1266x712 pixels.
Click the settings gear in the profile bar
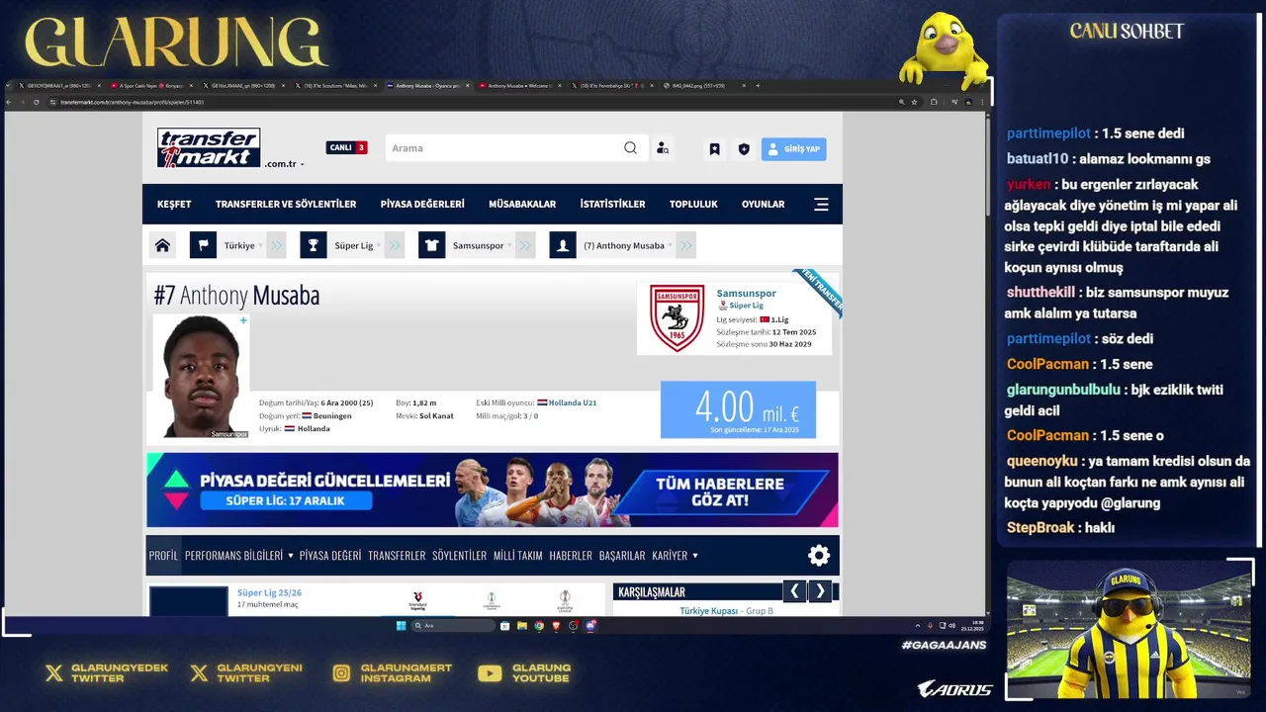(819, 556)
